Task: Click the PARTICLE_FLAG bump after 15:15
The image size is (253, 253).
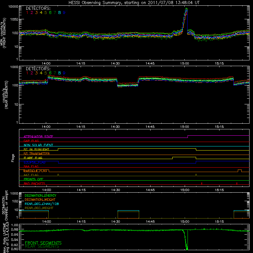Action: 240,171
